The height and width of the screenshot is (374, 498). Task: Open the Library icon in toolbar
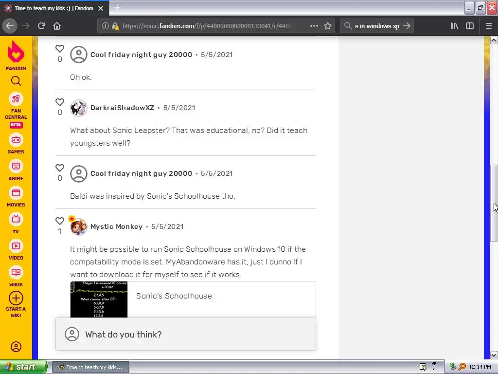coord(454,26)
